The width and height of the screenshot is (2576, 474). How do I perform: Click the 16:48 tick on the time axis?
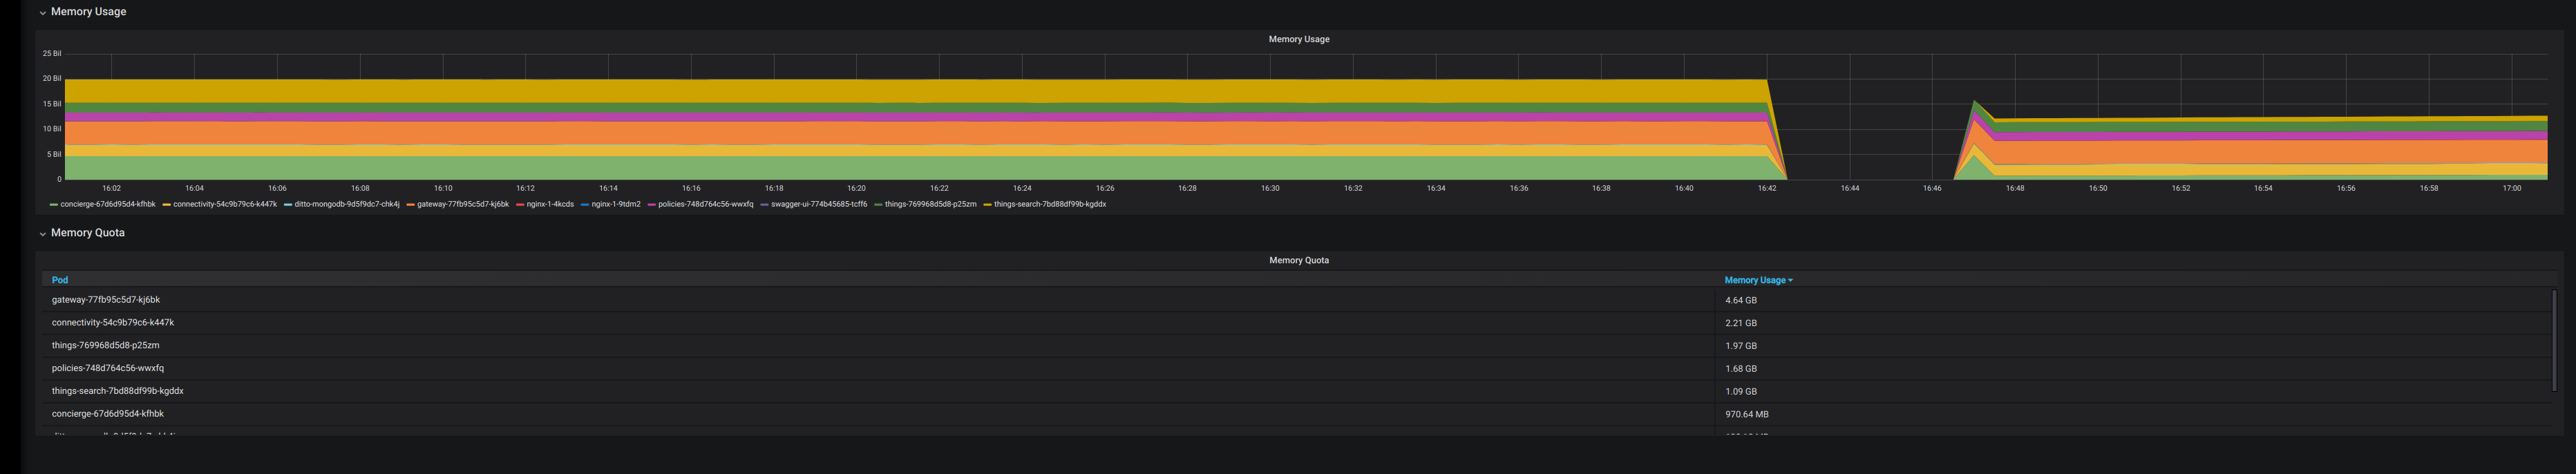(x=2015, y=188)
